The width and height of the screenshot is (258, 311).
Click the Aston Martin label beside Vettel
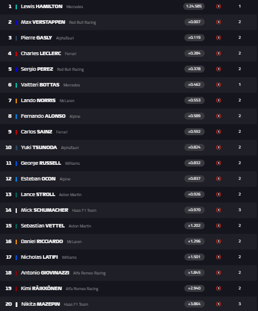(80, 226)
